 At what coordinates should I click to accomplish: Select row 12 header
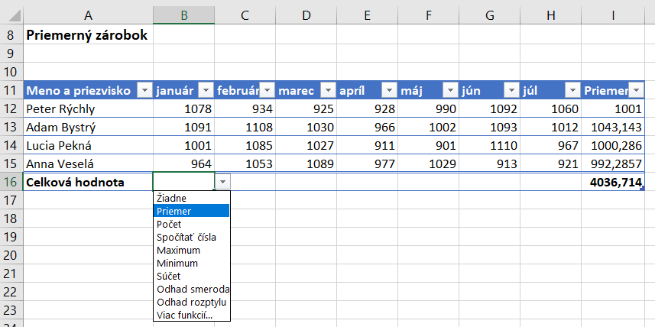(11, 109)
